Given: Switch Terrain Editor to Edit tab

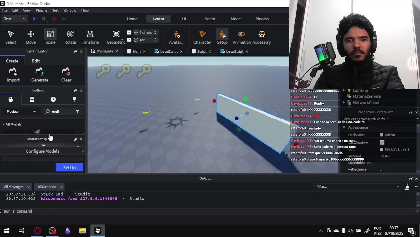Looking at the screenshot, I should click(36, 61).
